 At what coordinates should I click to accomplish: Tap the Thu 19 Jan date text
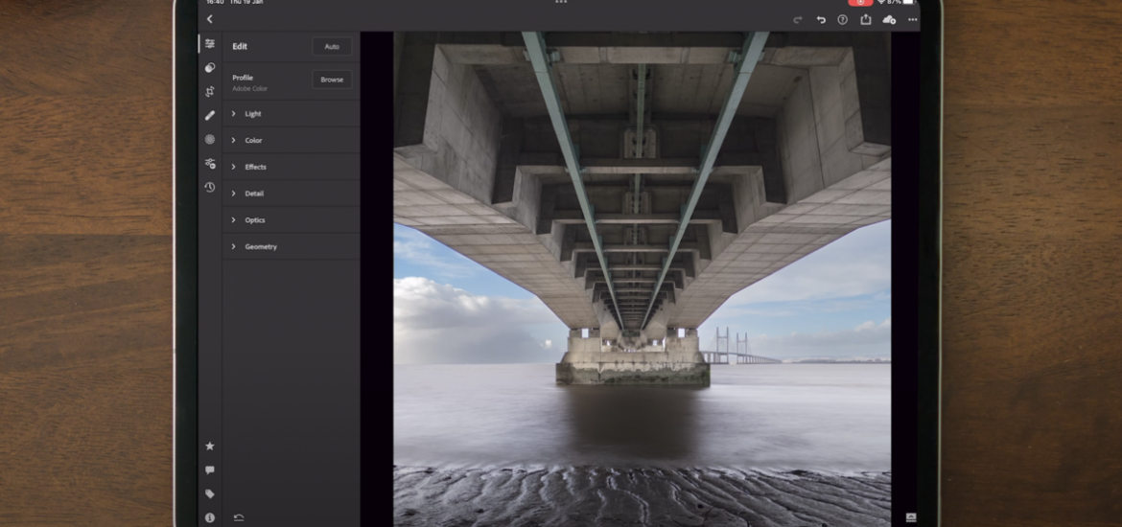pos(245,2)
